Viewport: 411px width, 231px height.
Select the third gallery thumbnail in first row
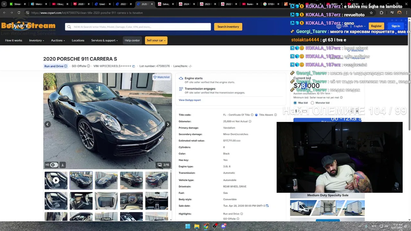pos(106,180)
